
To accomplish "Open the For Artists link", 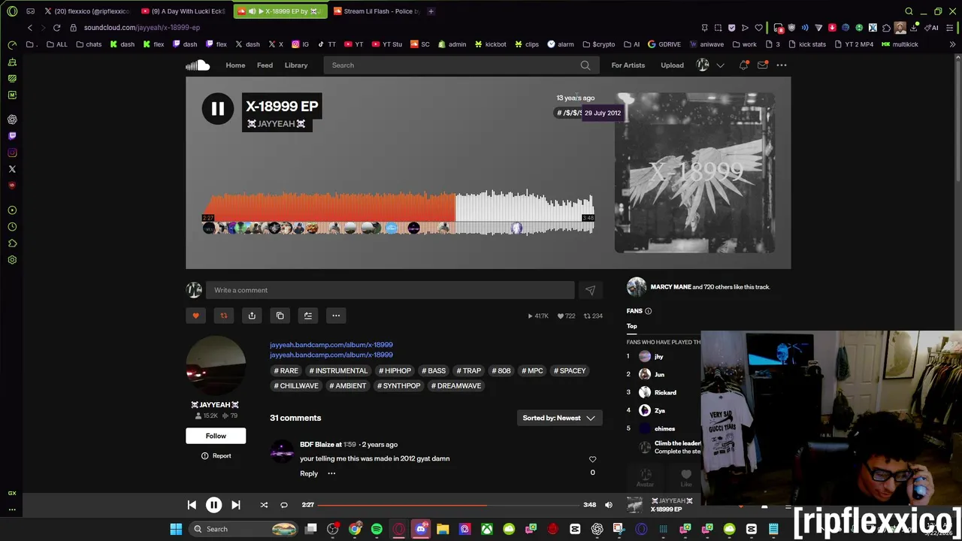I will pos(628,65).
